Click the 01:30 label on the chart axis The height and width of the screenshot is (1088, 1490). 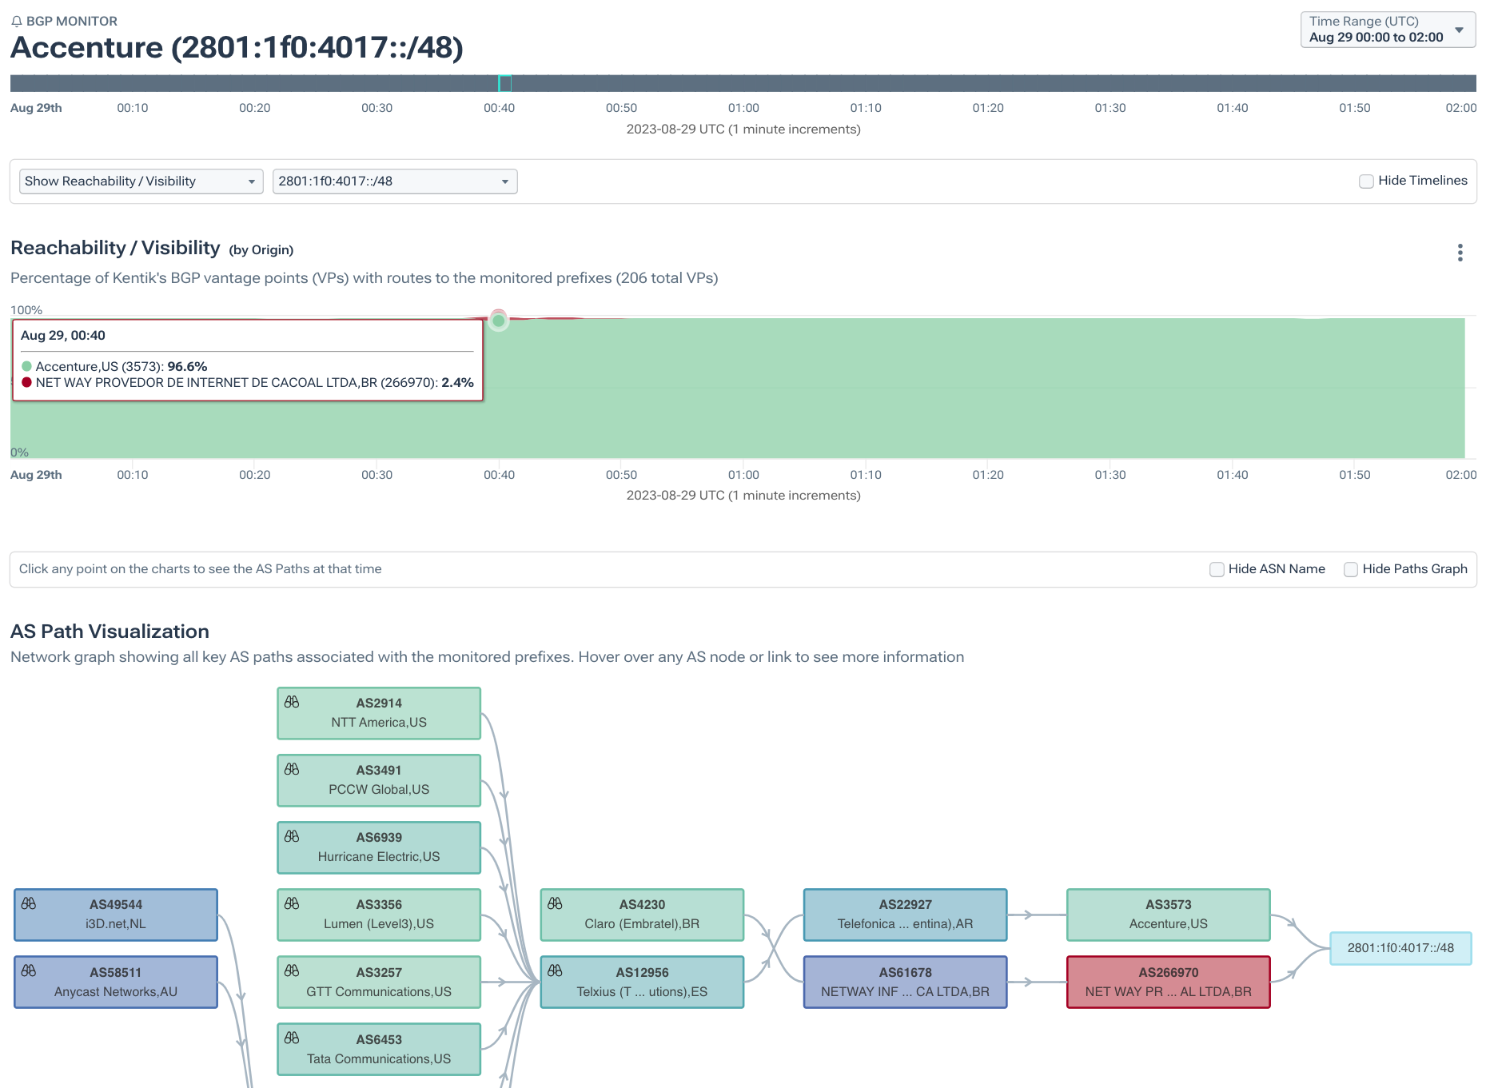[1110, 475]
